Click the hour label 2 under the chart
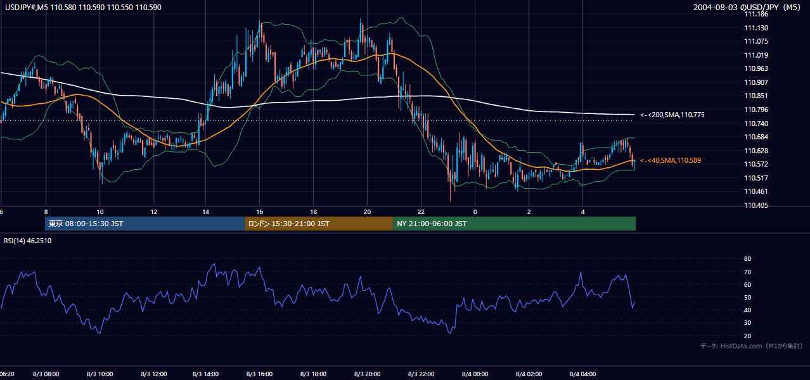 pyautogui.click(x=529, y=212)
